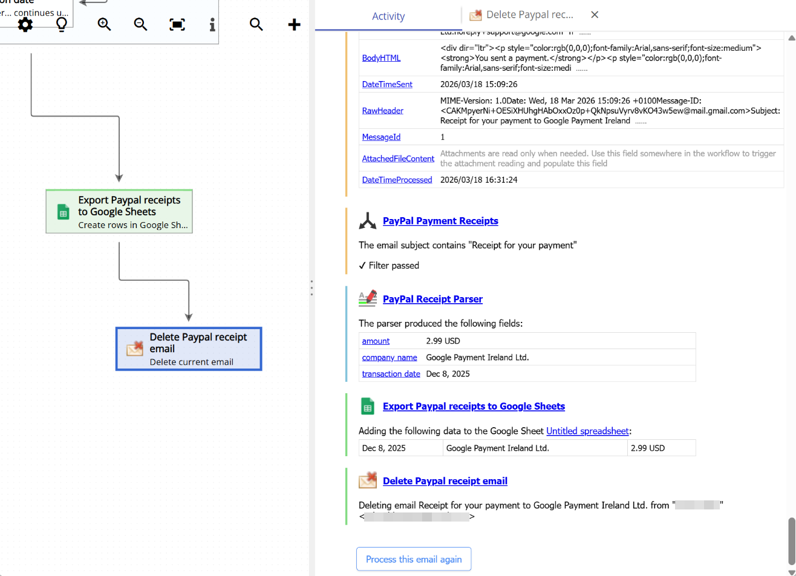Switch to the Activity tab
The image size is (796, 576).
(x=388, y=16)
